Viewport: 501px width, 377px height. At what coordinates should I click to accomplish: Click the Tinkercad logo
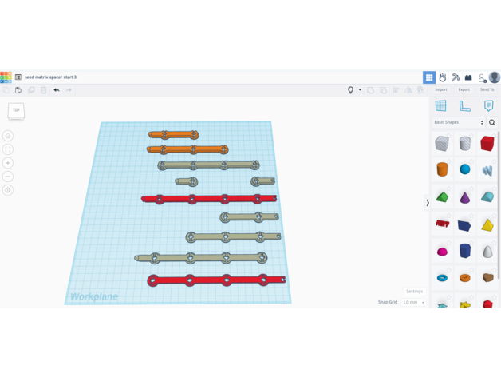pyautogui.click(x=6, y=77)
